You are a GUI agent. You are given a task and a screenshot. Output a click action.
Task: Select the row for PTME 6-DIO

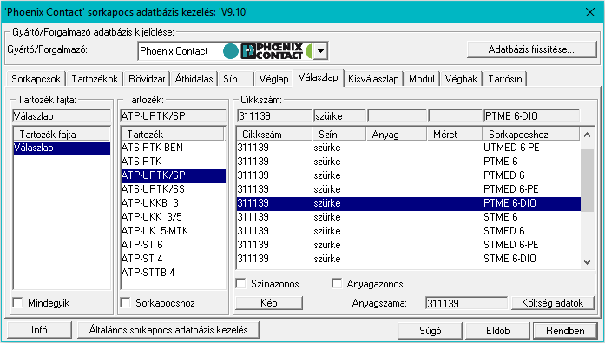click(x=409, y=203)
